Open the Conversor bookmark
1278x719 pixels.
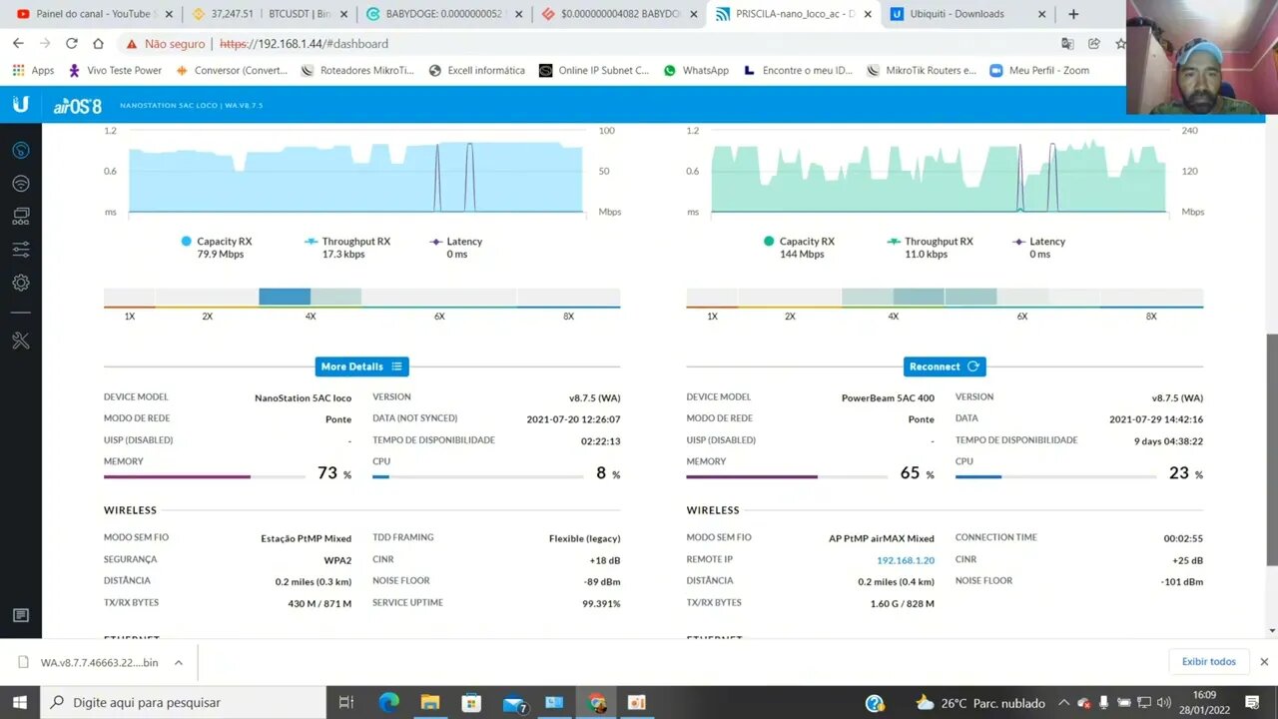231,71
